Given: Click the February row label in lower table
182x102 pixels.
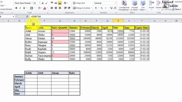Looking at the screenshot, I should (19, 80).
